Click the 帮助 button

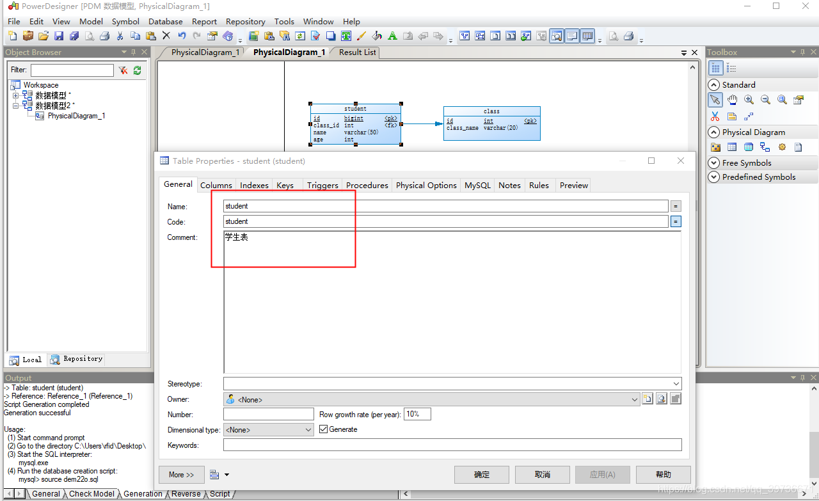[x=664, y=474]
